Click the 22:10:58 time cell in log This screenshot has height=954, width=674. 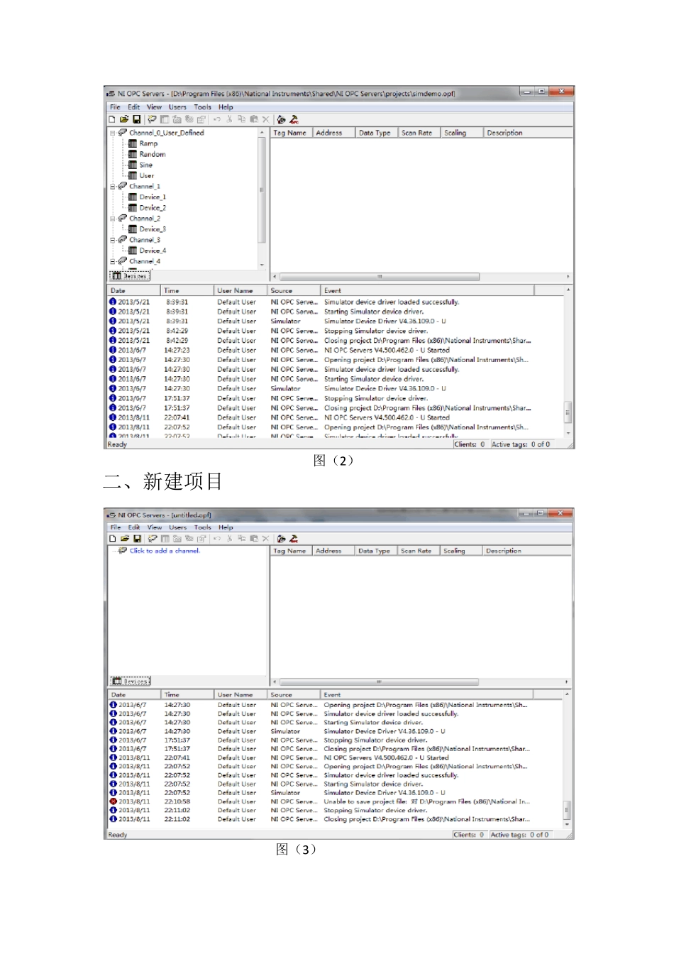[177, 801]
